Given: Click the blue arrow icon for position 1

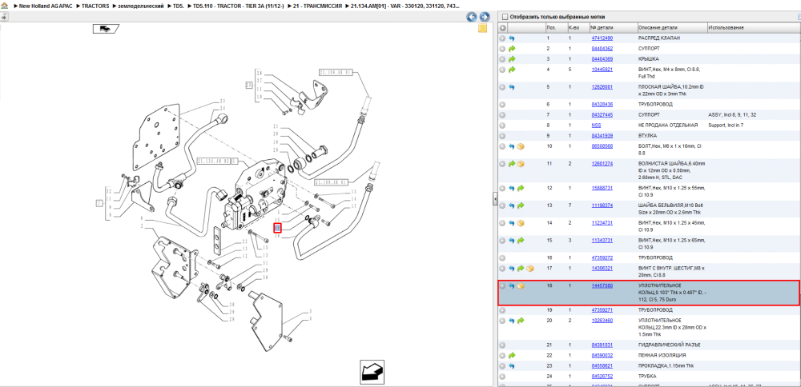Looking at the screenshot, I should [x=512, y=38].
